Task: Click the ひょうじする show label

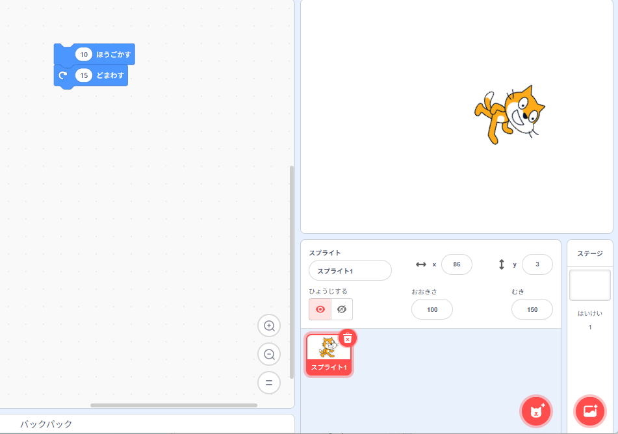Action: coord(328,291)
